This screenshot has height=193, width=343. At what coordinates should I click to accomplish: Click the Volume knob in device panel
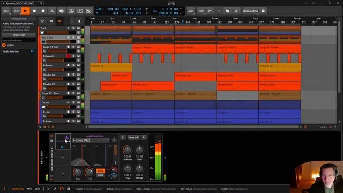(x=128, y=150)
